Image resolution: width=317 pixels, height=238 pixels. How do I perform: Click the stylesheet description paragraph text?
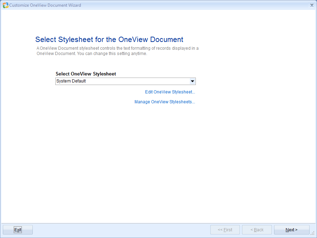tap(117, 51)
